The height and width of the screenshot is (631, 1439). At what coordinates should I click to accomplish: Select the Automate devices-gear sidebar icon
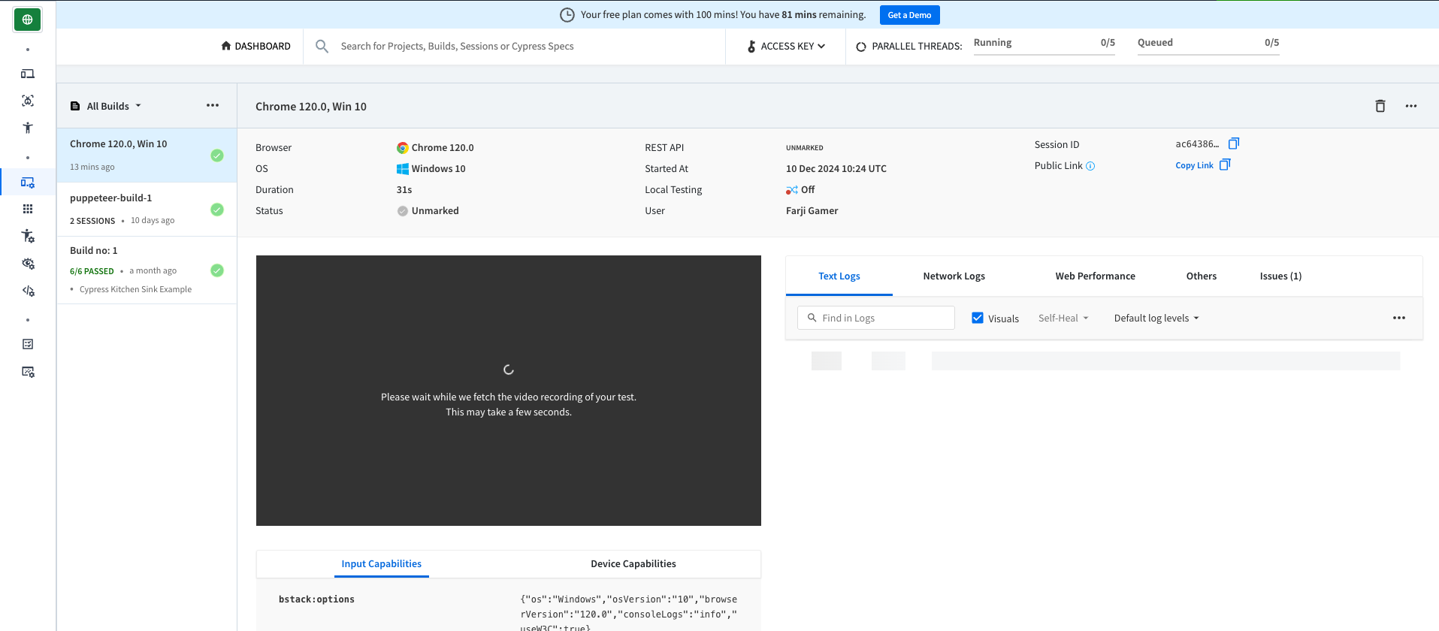point(28,182)
